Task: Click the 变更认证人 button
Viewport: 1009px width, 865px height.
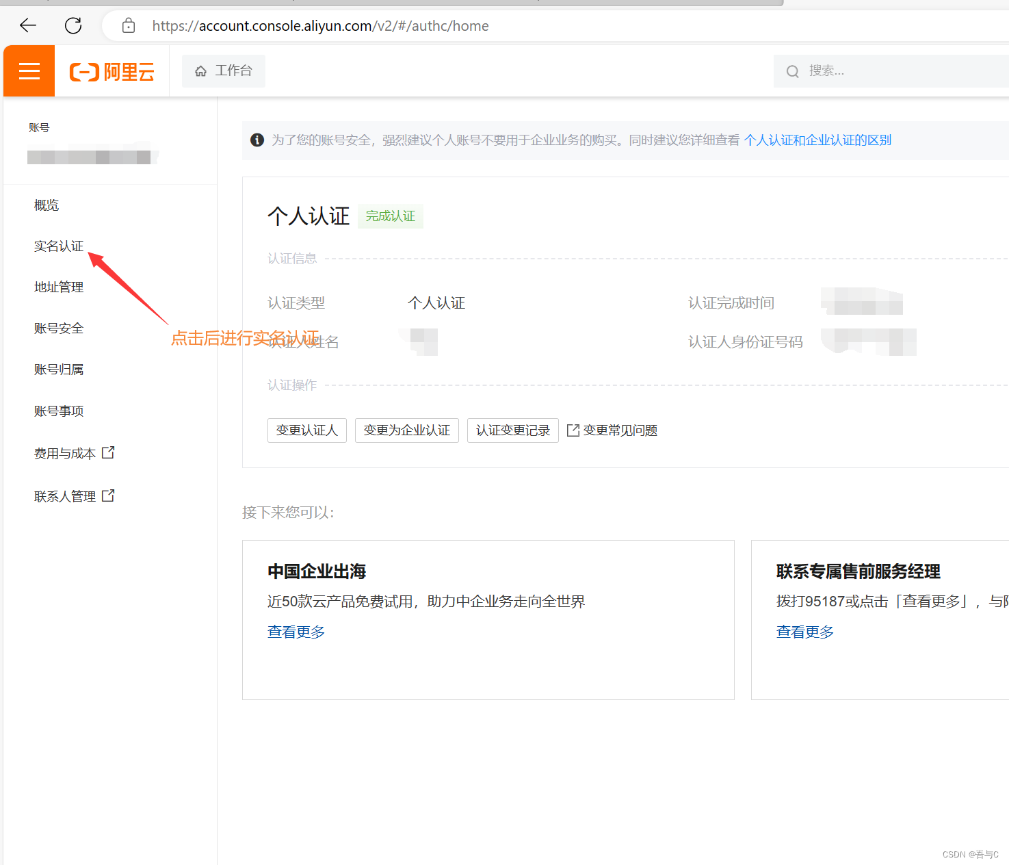Action: click(307, 430)
